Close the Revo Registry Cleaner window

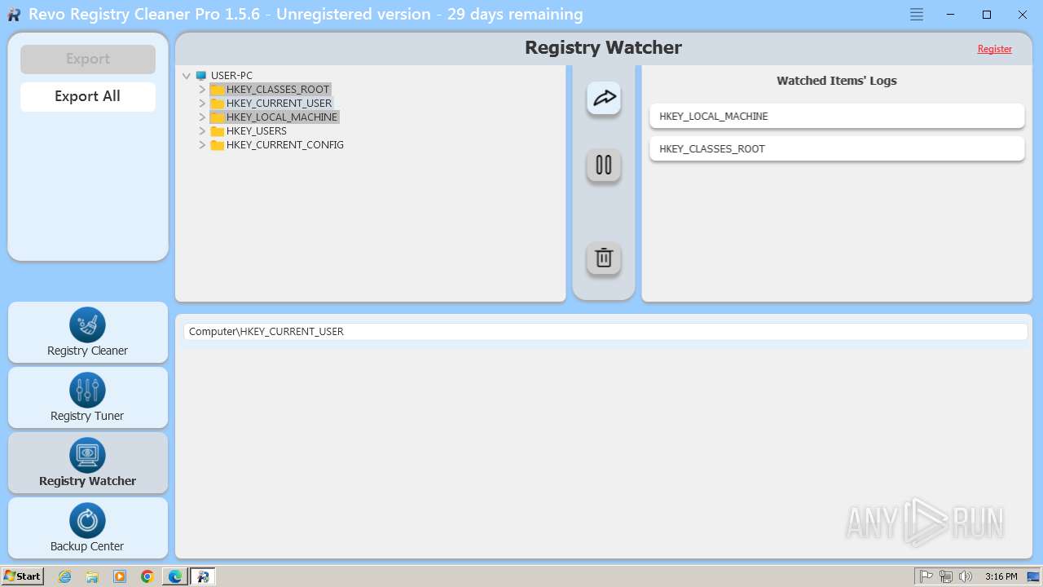click(1023, 15)
